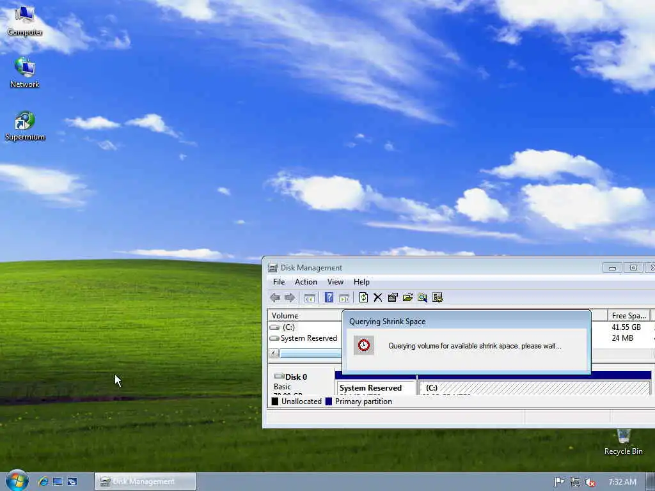The width and height of the screenshot is (655, 491).
Task: Click Switch Between Windows quick launch icon
Action: [72, 481]
